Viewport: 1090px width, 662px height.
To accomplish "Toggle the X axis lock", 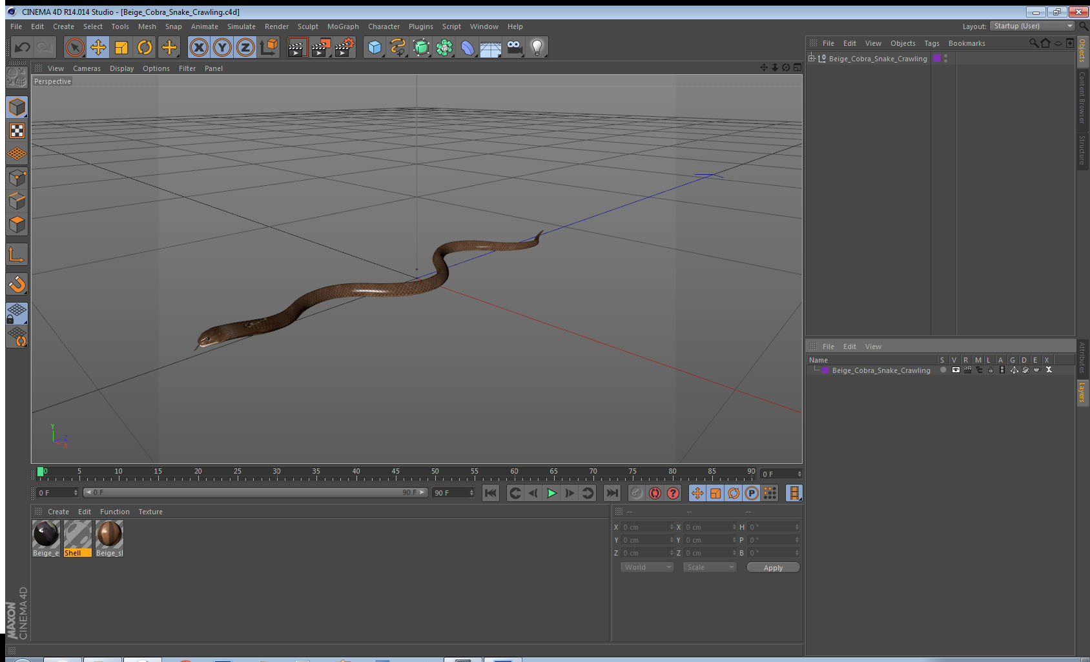I will click(x=199, y=47).
